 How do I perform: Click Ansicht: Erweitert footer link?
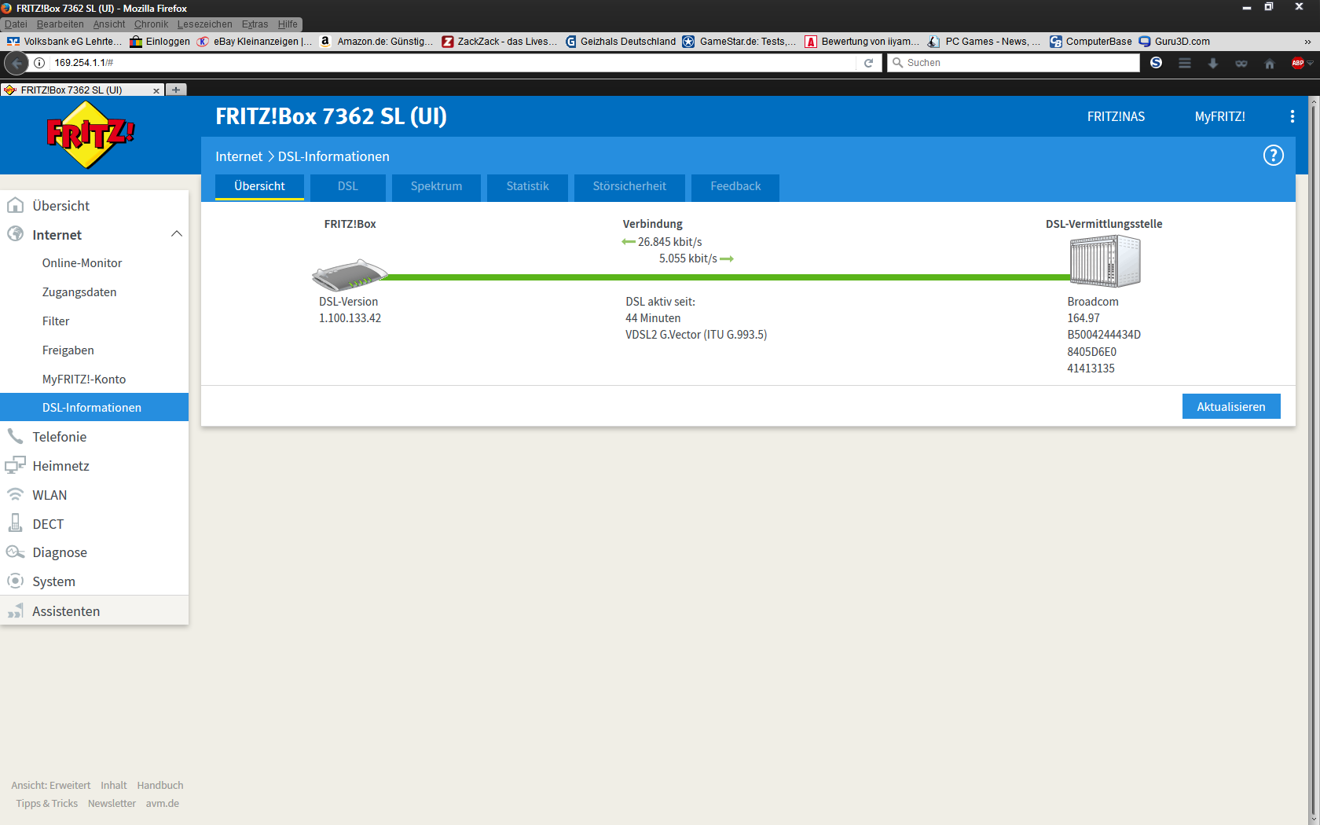tap(50, 785)
